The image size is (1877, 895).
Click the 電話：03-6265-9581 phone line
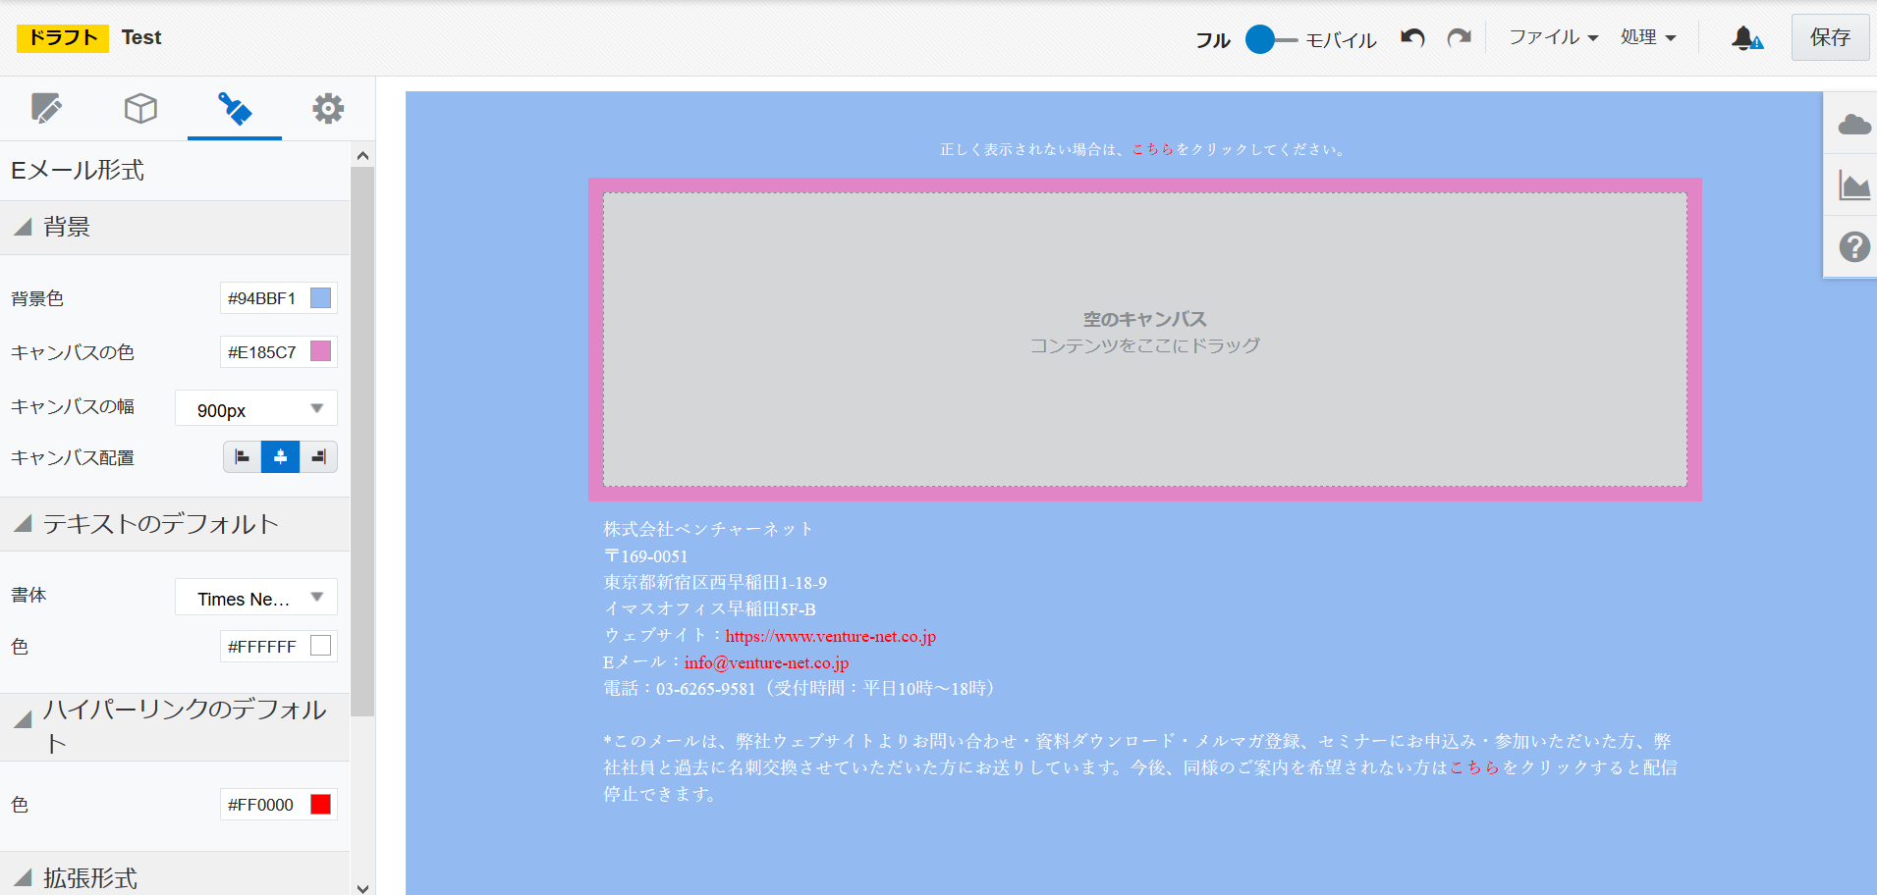click(800, 689)
